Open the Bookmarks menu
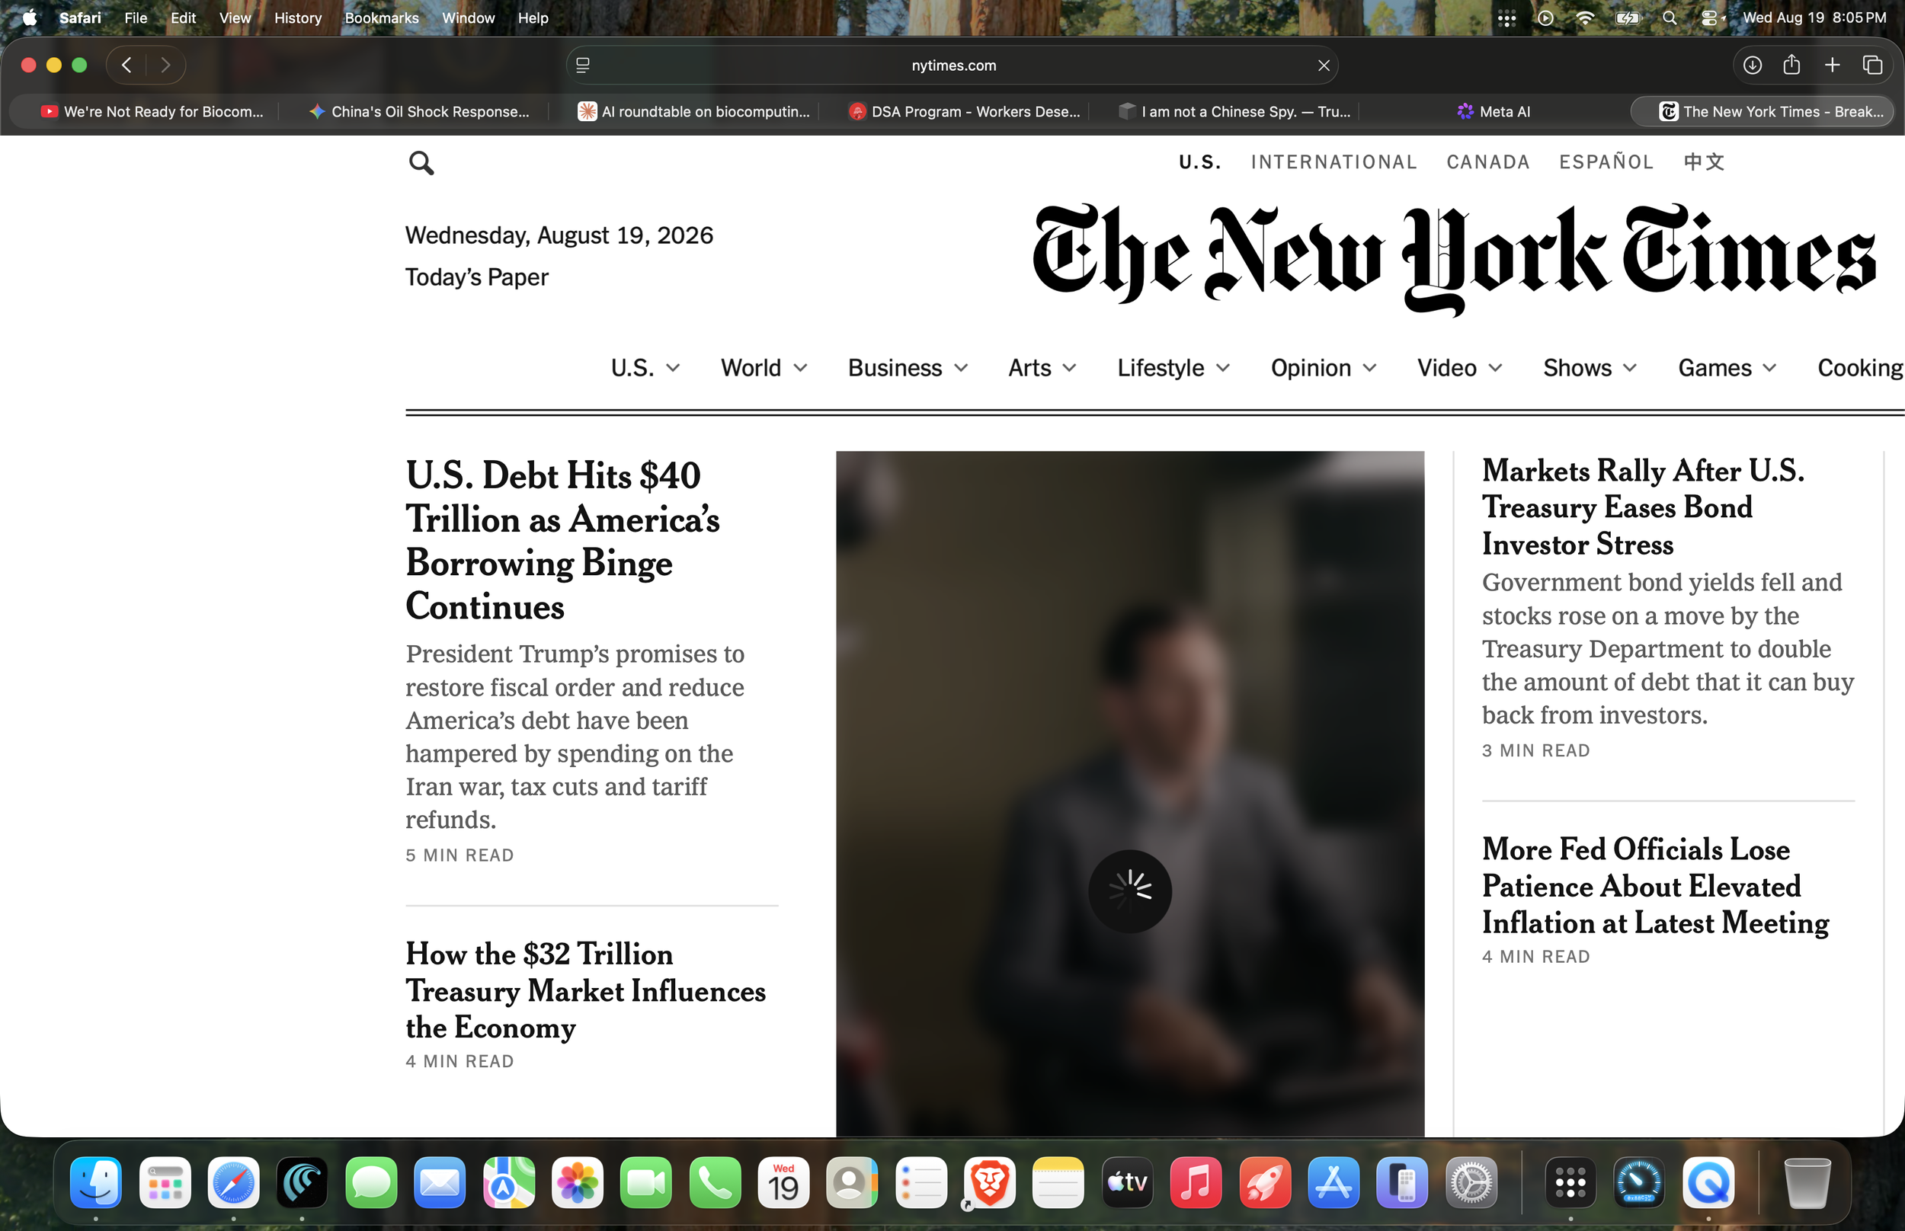1905x1231 pixels. [381, 18]
